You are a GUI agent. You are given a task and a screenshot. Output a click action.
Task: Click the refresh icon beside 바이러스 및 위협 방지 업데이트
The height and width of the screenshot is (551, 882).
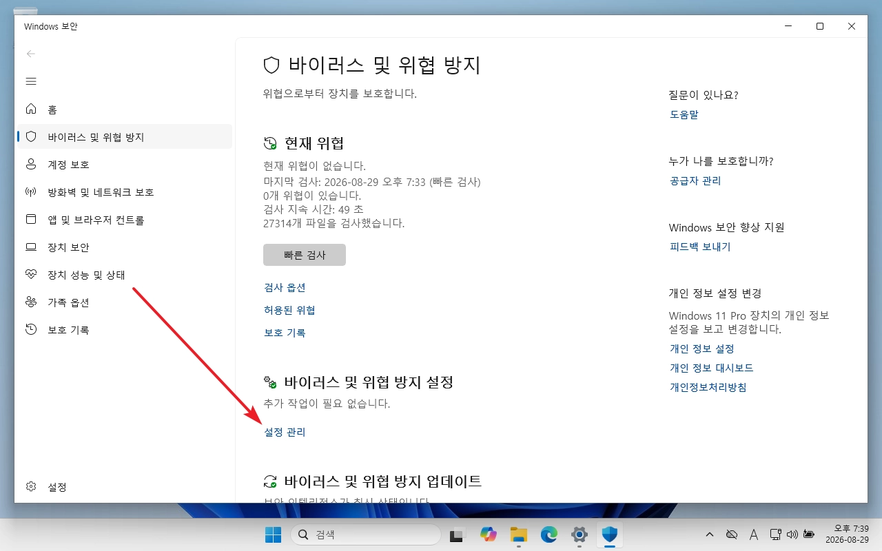pyautogui.click(x=270, y=481)
